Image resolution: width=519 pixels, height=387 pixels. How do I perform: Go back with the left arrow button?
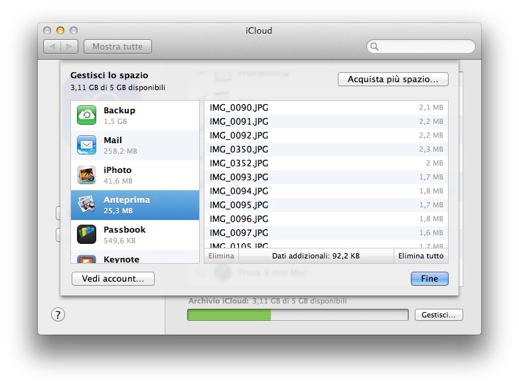pyautogui.click(x=52, y=46)
